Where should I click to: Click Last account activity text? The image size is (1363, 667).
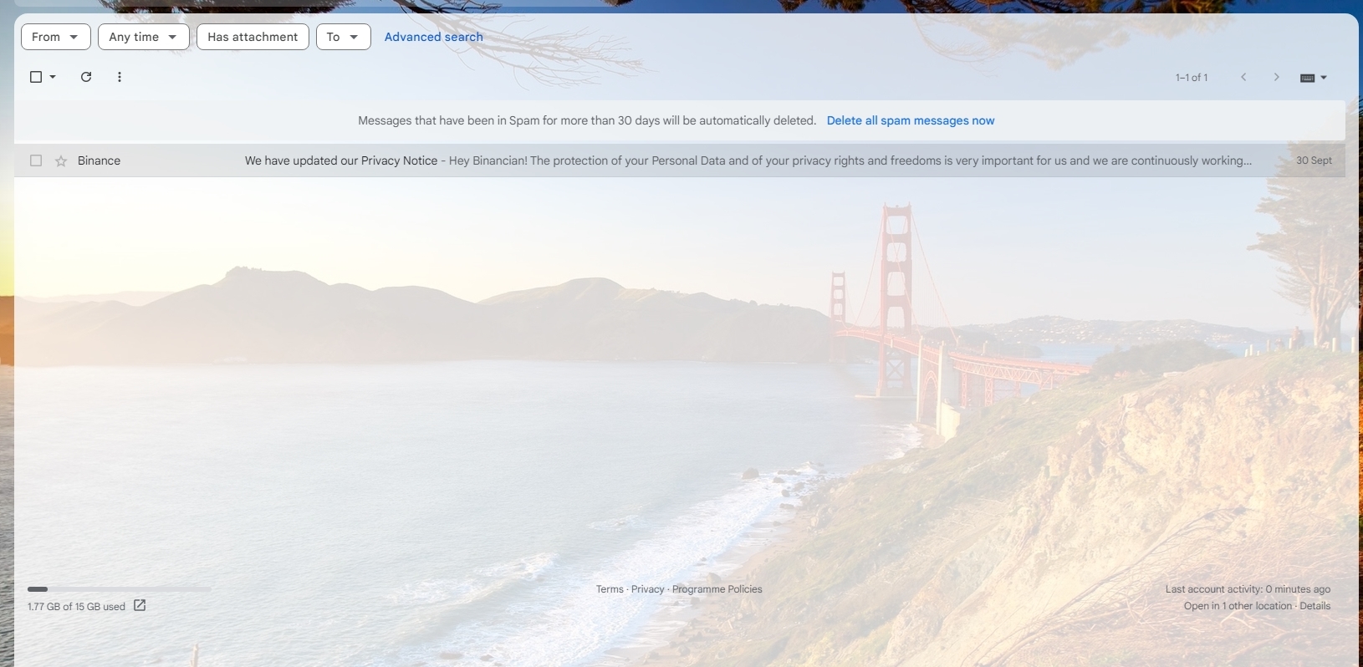pyautogui.click(x=1248, y=589)
